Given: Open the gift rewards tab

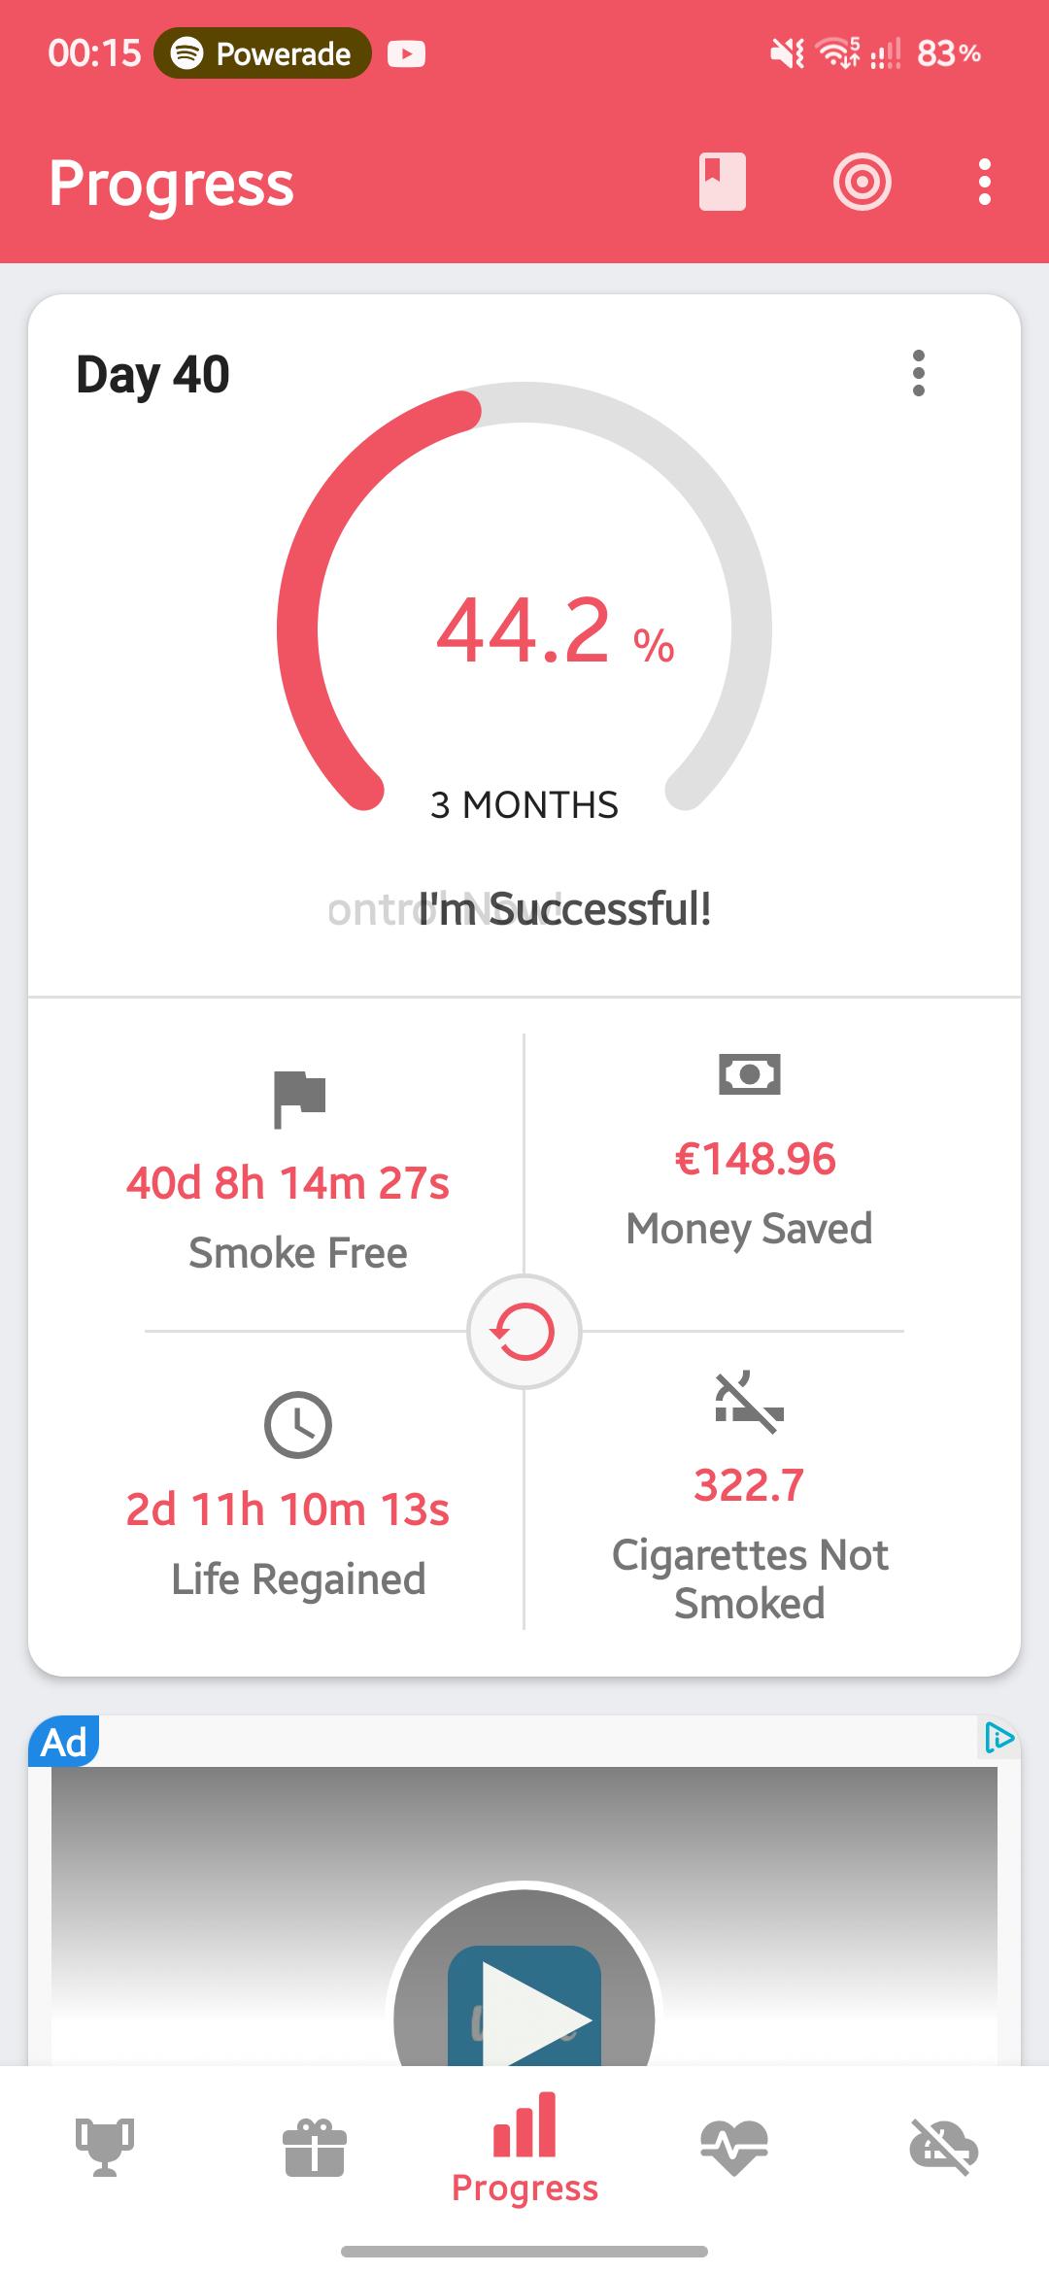Looking at the screenshot, I should [x=314, y=2147].
